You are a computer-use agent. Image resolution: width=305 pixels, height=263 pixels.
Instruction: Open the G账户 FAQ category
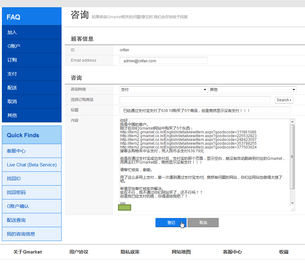click(32, 46)
